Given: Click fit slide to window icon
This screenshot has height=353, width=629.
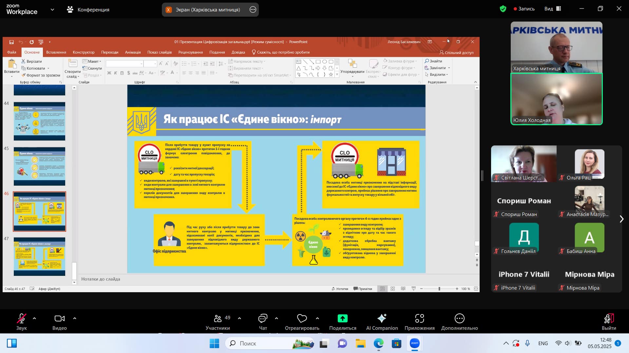Looking at the screenshot, I should (x=476, y=289).
